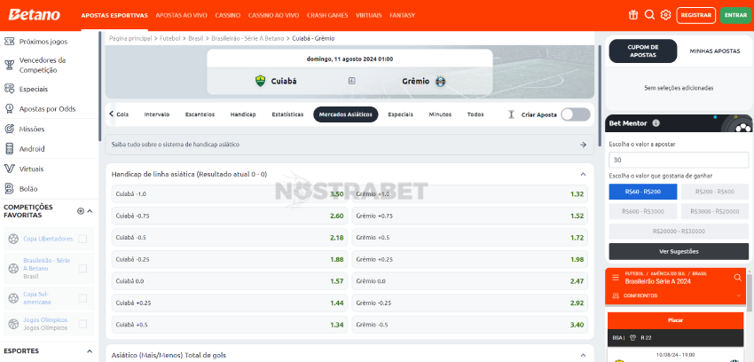Bet on Grêmio -0.5 at 3.40
The height and width of the screenshot is (362, 754).
pyautogui.click(x=470, y=325)
